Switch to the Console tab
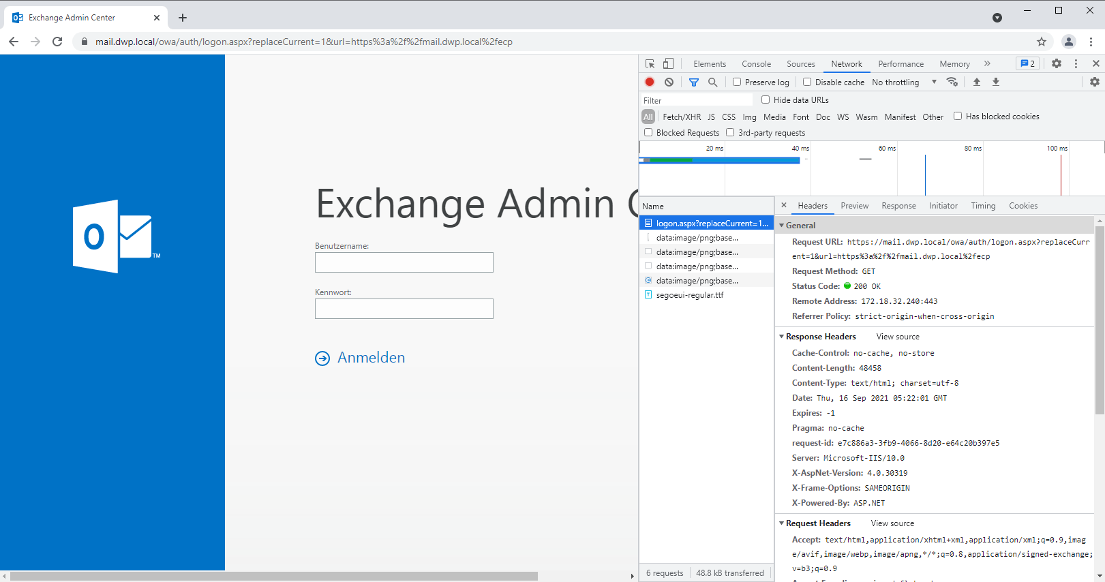The height and width of the screenshot is (582, 1105). coord(756,63)
